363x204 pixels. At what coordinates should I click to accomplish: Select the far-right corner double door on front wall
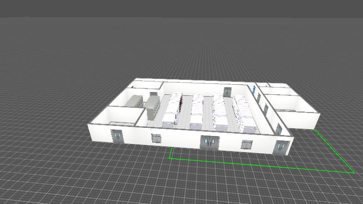coord(281,147)
